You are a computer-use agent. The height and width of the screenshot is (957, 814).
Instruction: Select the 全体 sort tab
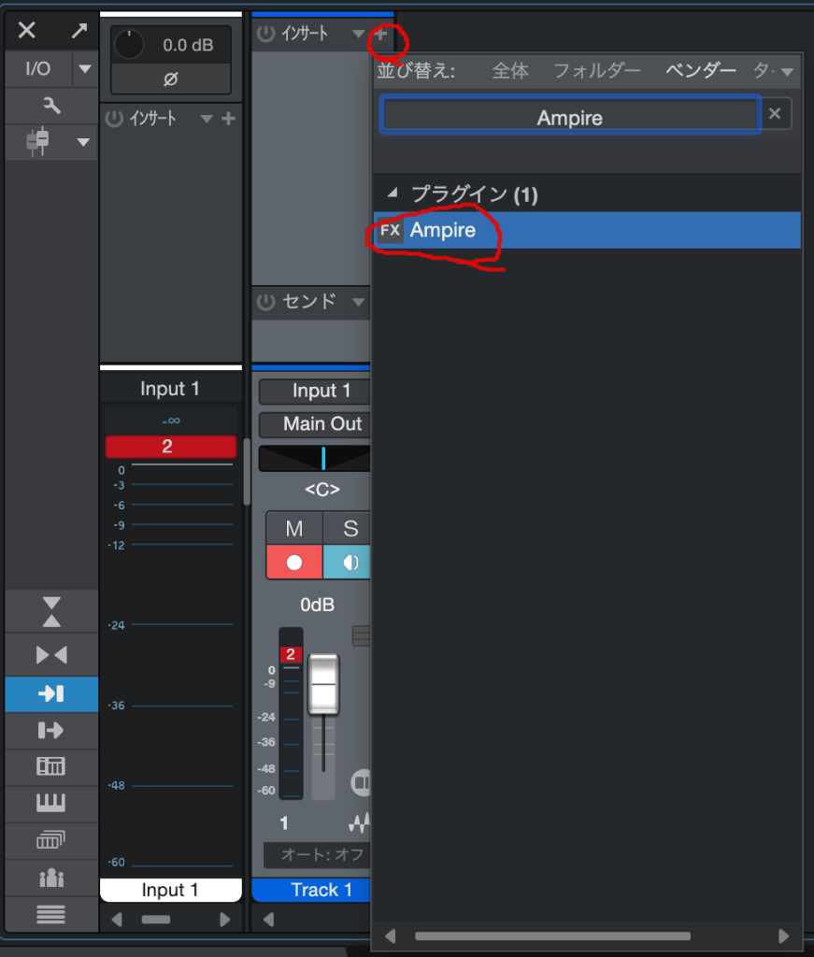point(510,70)
